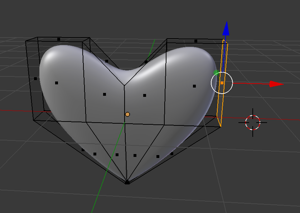The width and height of the screenshot is (300, 213).
Task: Click the lattice point at the bottom tip
Action: [127, 182]
